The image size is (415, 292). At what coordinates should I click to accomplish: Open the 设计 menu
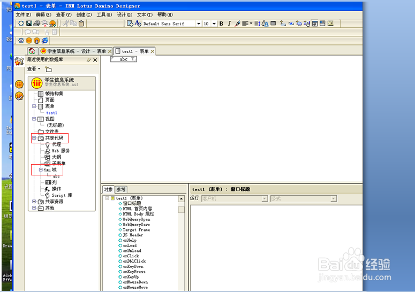[x=124, y=14]
